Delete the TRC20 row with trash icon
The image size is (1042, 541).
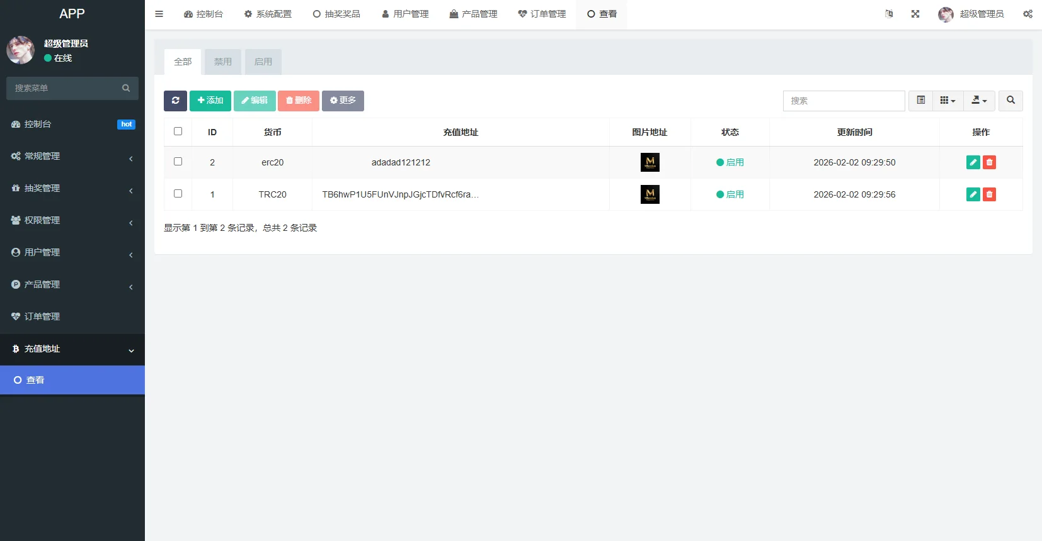989,194
